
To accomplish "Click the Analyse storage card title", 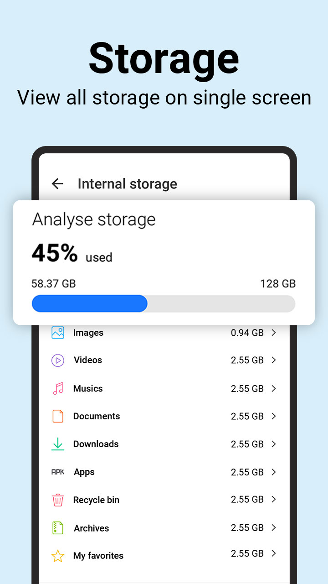I will tap(94, 219).
